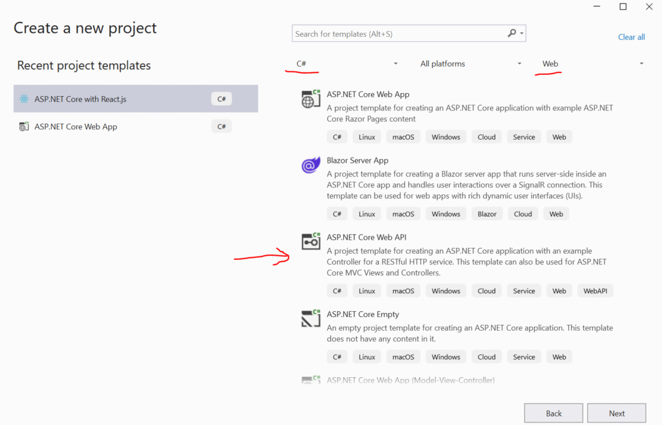Click the recent ASP.NET Core Web App icon
This screenshot has height=425, width=662.
24,127
